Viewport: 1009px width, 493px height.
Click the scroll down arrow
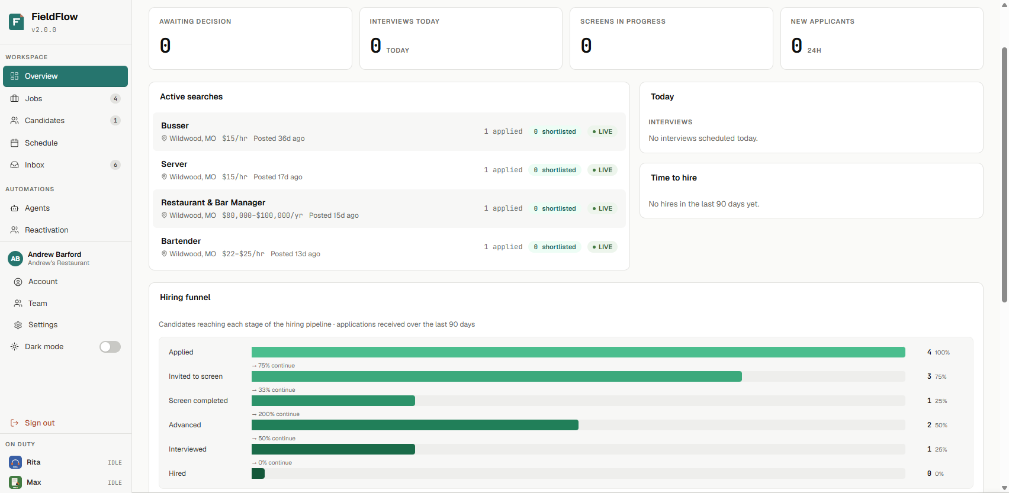click(1004, 488)
